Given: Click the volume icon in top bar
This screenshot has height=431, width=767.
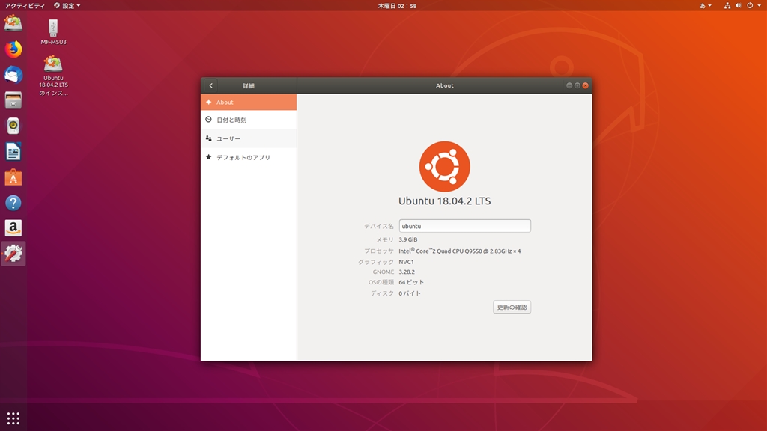Looking at the screenshot, I should pos(738,6).
